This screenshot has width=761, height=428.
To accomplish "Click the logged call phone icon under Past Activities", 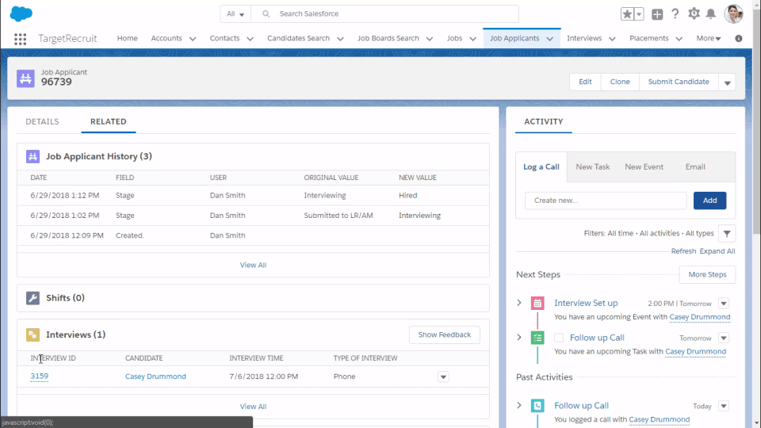I will (x=537, y=406).
